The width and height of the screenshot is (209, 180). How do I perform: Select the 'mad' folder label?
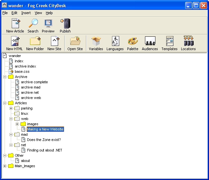point(24,134)
